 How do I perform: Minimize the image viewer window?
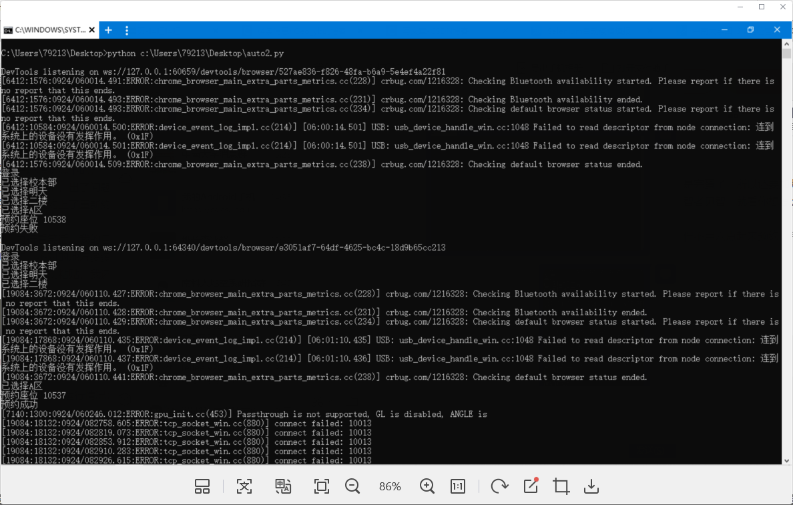740,7
